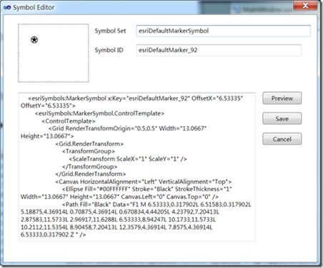Click the Symbol Editor title bar icon
Image resolution: width=323 pixels, height=268 pixels.
click(x=7, y=8)
